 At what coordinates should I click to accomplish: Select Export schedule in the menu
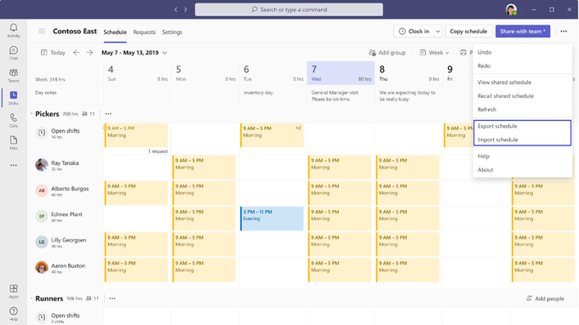[x=523, y=126]
